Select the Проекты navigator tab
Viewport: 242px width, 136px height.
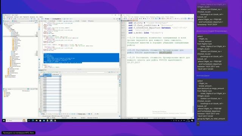click(14, 21)
